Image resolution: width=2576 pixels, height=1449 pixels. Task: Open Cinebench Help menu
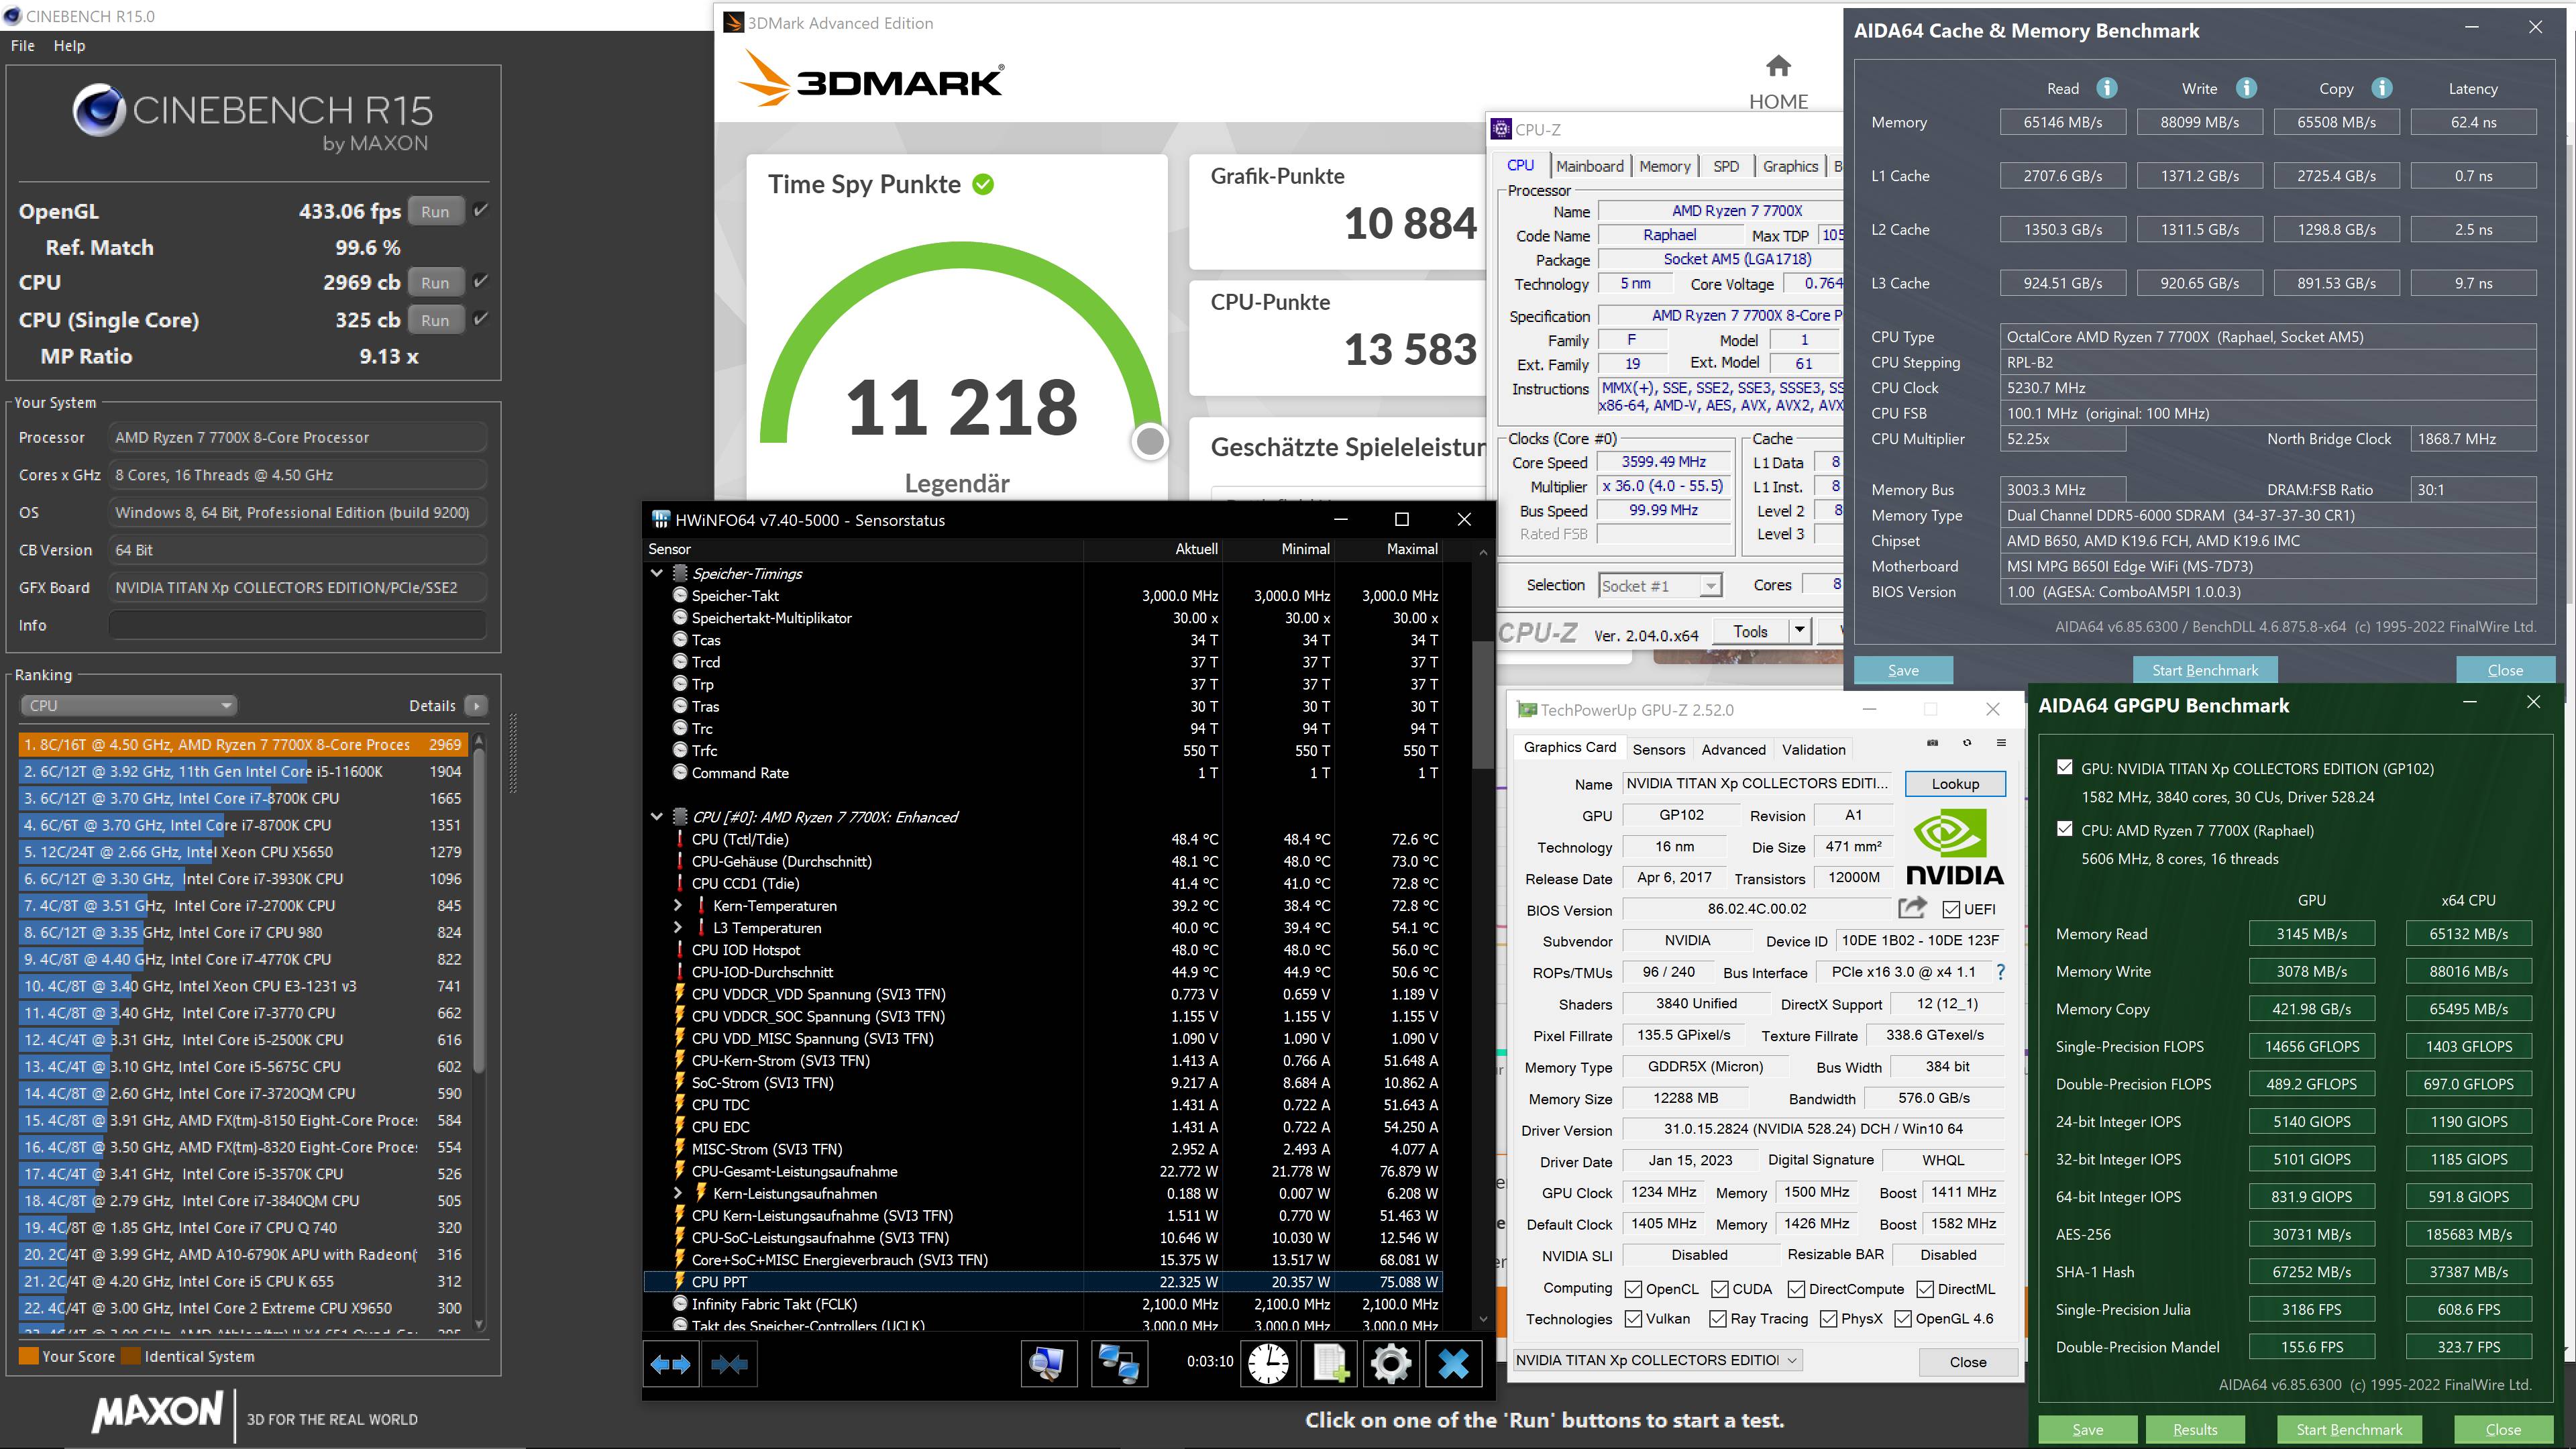tap(69, 46)
